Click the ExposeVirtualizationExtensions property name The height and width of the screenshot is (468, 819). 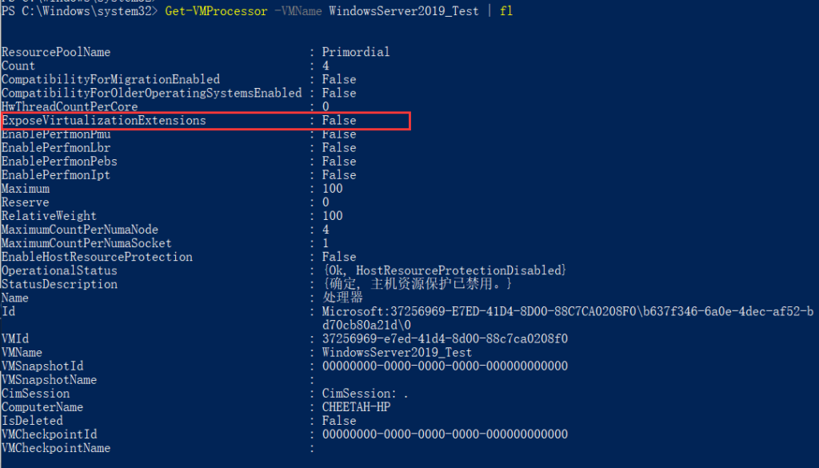click(104, 121)
